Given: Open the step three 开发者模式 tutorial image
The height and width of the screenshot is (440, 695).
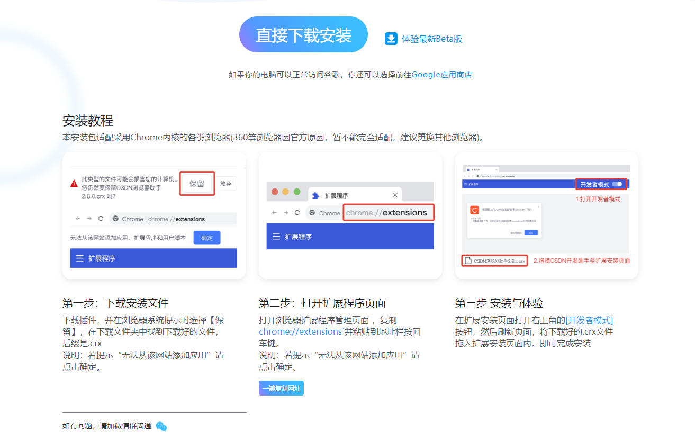Looking at the screenshot, I should pos(546,215).
